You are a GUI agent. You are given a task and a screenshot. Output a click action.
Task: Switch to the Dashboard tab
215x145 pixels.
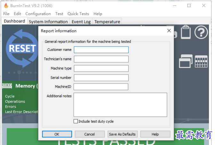tap(14, 21)
